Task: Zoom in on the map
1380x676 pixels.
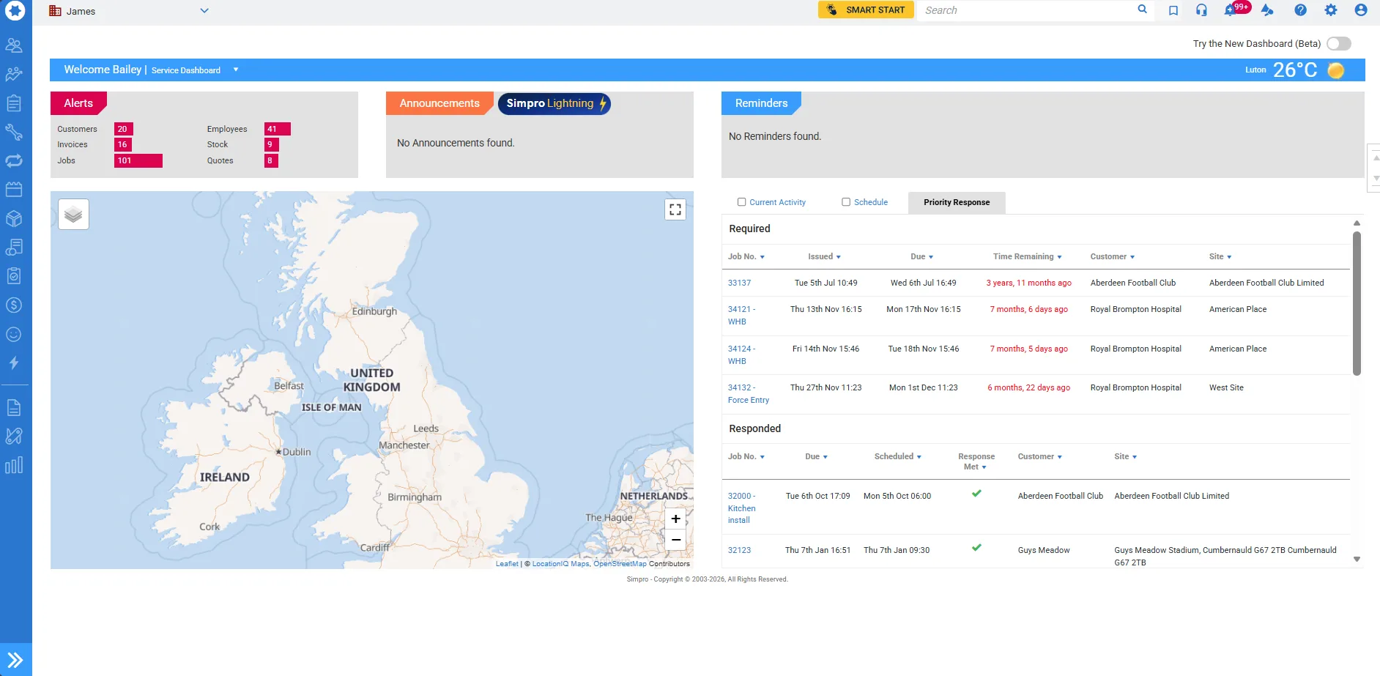Action: coord(675,519)
